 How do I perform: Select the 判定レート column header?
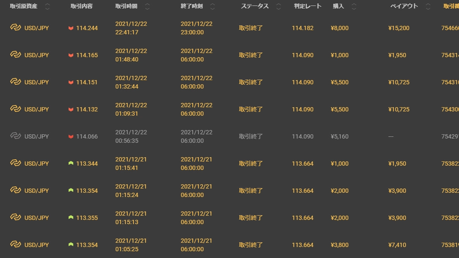pos(308,6)
